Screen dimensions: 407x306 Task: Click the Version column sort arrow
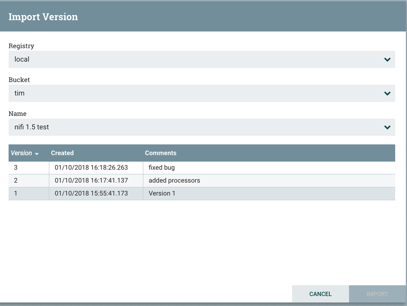tap(37, 154)
